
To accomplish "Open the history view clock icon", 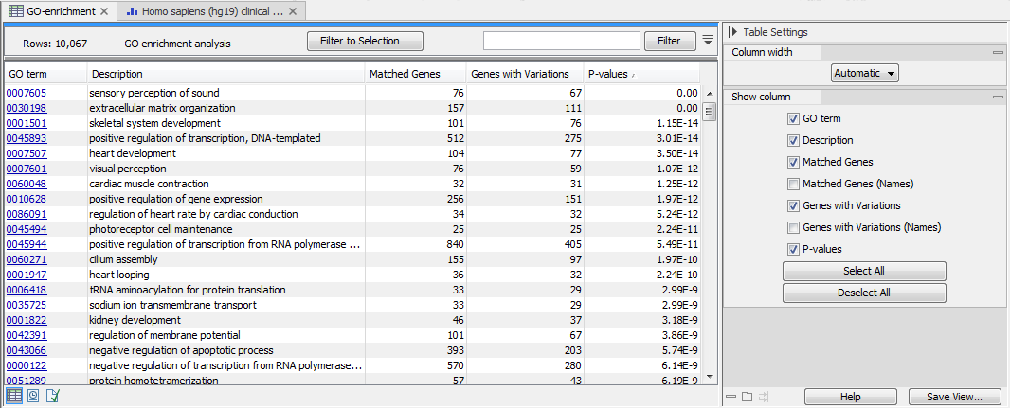I will (33, 396).
